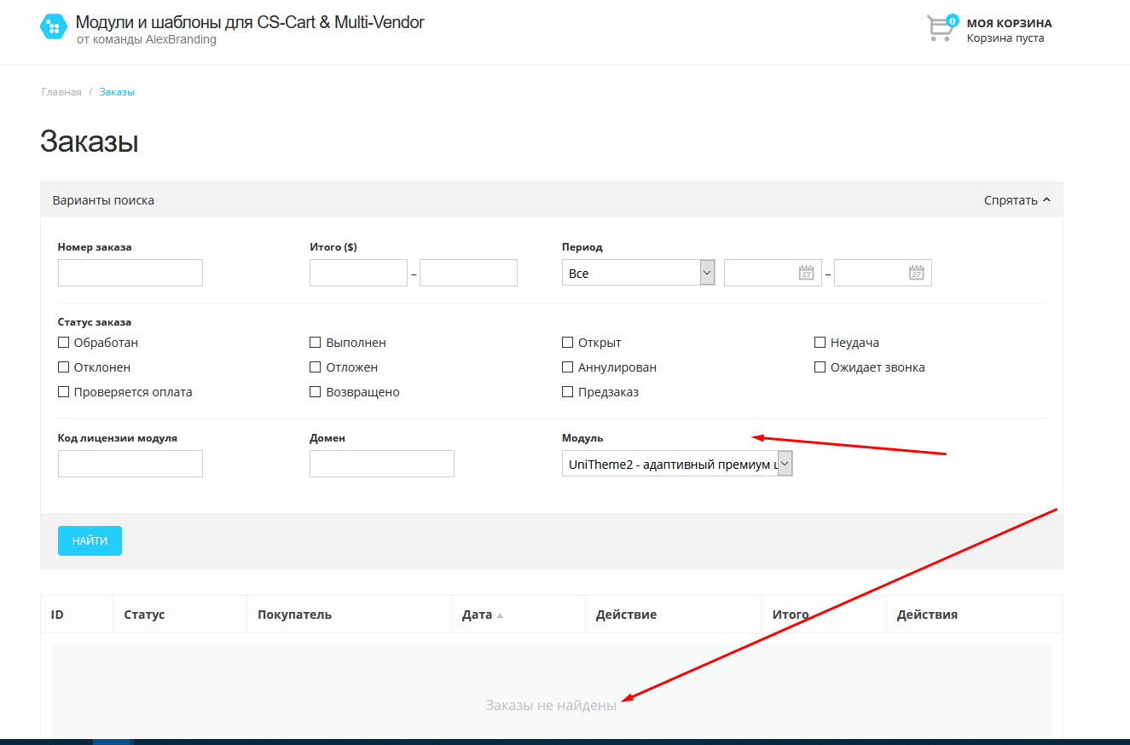Click the Корзина пуста text
Screen dimensions: 1130x745
click(x=1005, y=38)
